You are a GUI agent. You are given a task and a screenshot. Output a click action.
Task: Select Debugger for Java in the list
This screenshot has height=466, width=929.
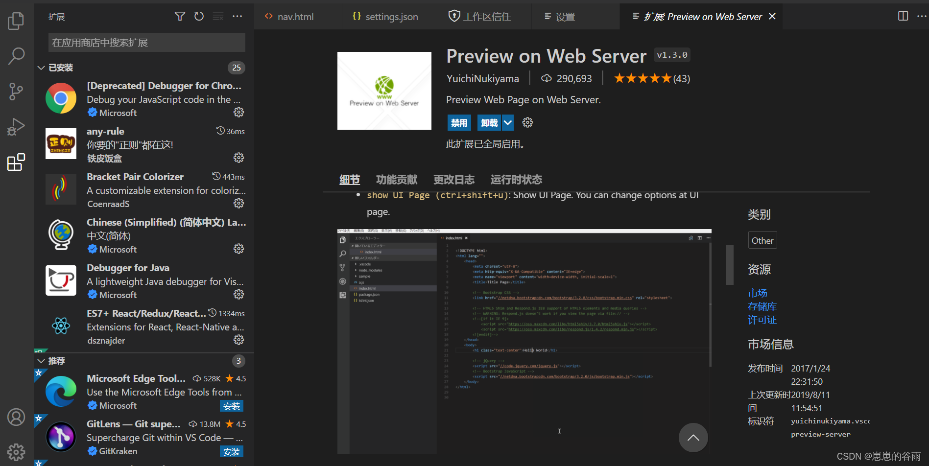(144, 281)
